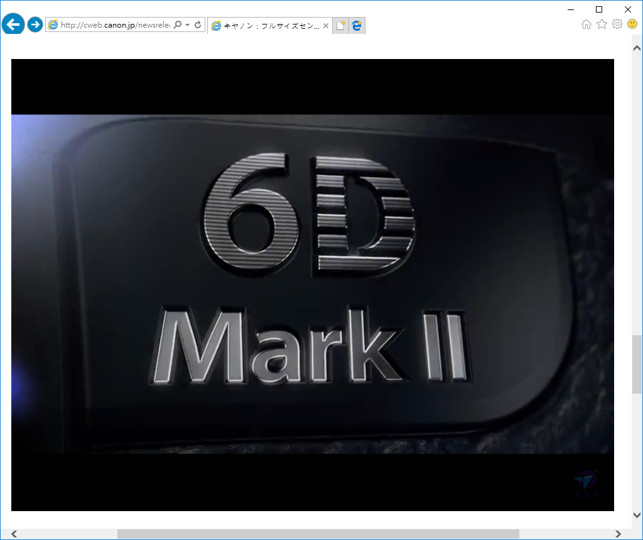Screen dimensions: 643x540
Task: Maximize the Internet Explorer window
Action: [x=599, y=9]
